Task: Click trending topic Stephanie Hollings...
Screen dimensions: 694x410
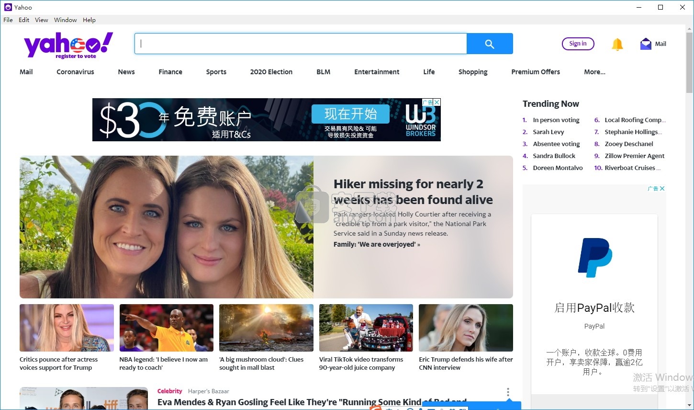Action: [x=633, y=132]
